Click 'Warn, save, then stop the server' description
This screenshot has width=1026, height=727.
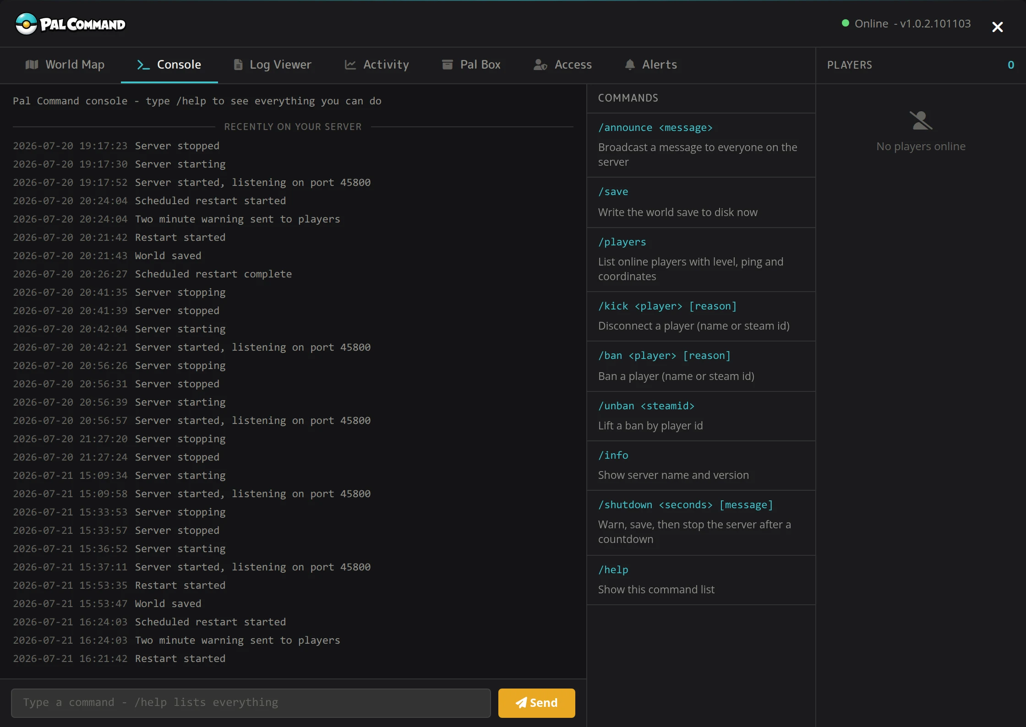tap(694, 532)
